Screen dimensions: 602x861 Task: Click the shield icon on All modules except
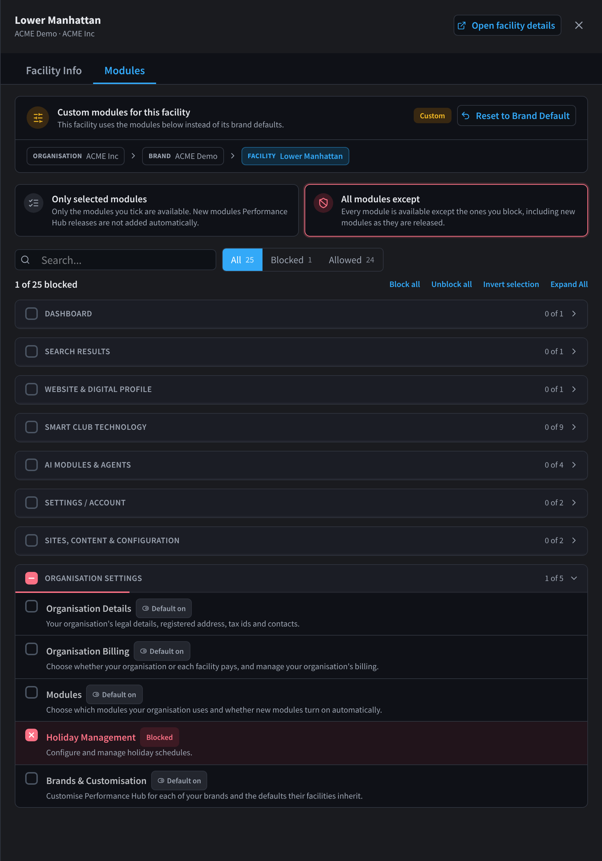(x=323, y=203)
